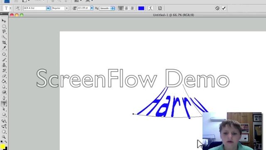The image size is (266, 150).
Task: Open the Regular font style dropdown
Action: (x=67, y=8)
